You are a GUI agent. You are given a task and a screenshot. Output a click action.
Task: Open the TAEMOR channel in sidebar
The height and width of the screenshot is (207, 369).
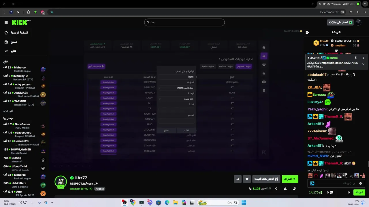point(25,103)
